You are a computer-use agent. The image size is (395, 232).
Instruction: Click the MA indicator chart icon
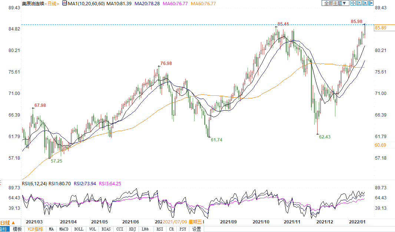[x=64, y=3]
